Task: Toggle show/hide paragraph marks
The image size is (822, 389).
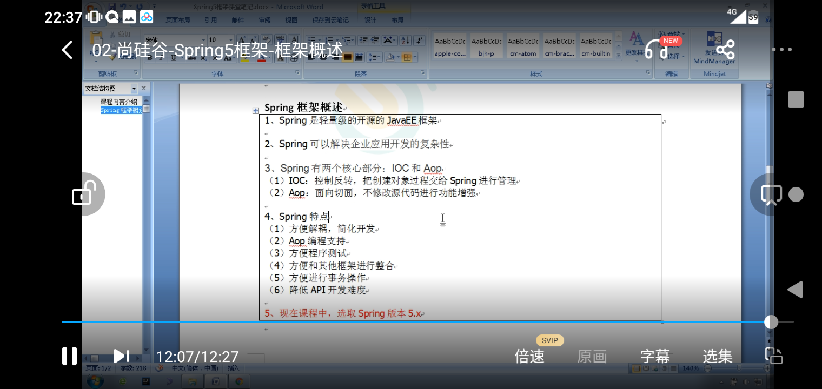Action: (420, 40)
